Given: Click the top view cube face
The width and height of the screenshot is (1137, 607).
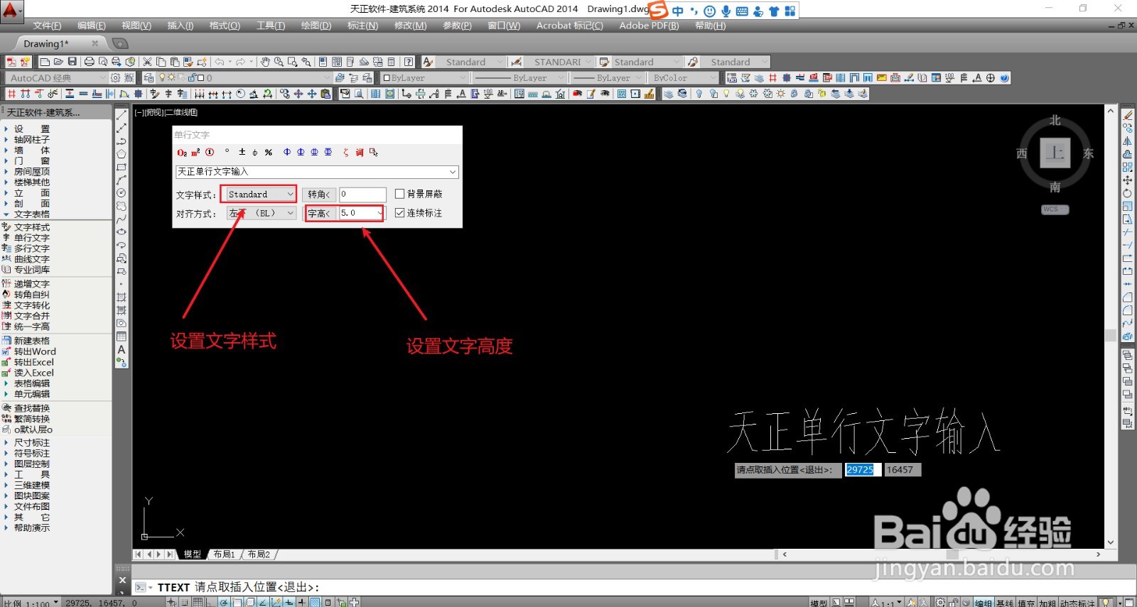Looking at the screenshot, I should [1055, 153].
